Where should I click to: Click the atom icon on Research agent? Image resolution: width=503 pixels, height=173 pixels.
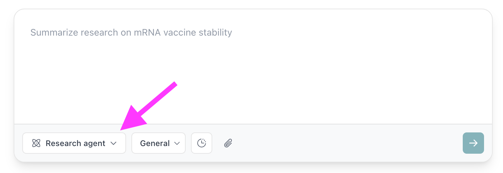coord(36,143)
